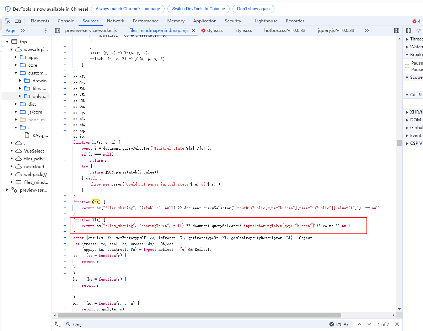Select the preview-service-worker gear item
The image size is (423, 331).
pos(33,190)
